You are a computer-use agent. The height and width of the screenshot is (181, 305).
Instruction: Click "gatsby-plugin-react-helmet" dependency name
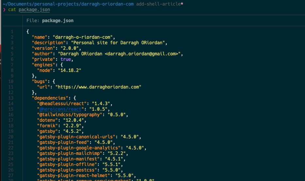pos(73,175)
